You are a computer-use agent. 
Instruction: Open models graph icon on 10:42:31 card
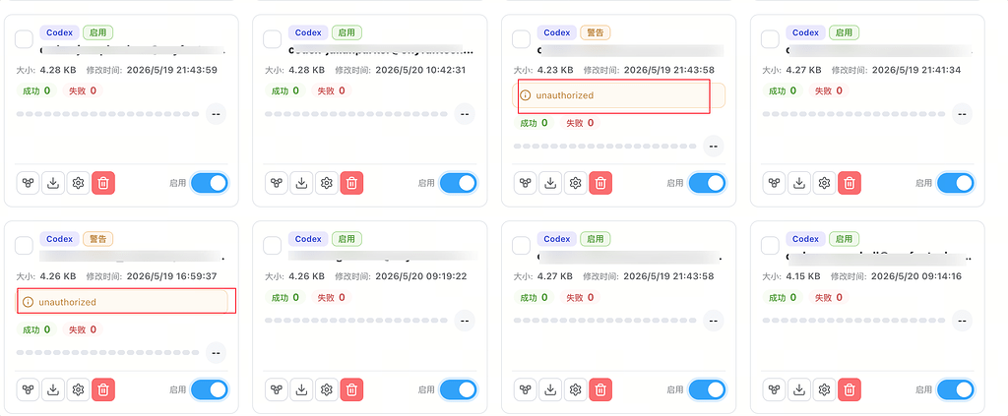(x=277, y=183)
